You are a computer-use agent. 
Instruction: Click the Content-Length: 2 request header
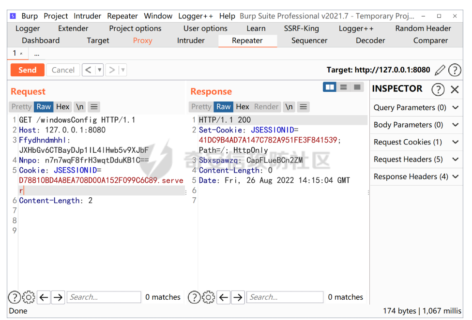[x=56, y=201]
